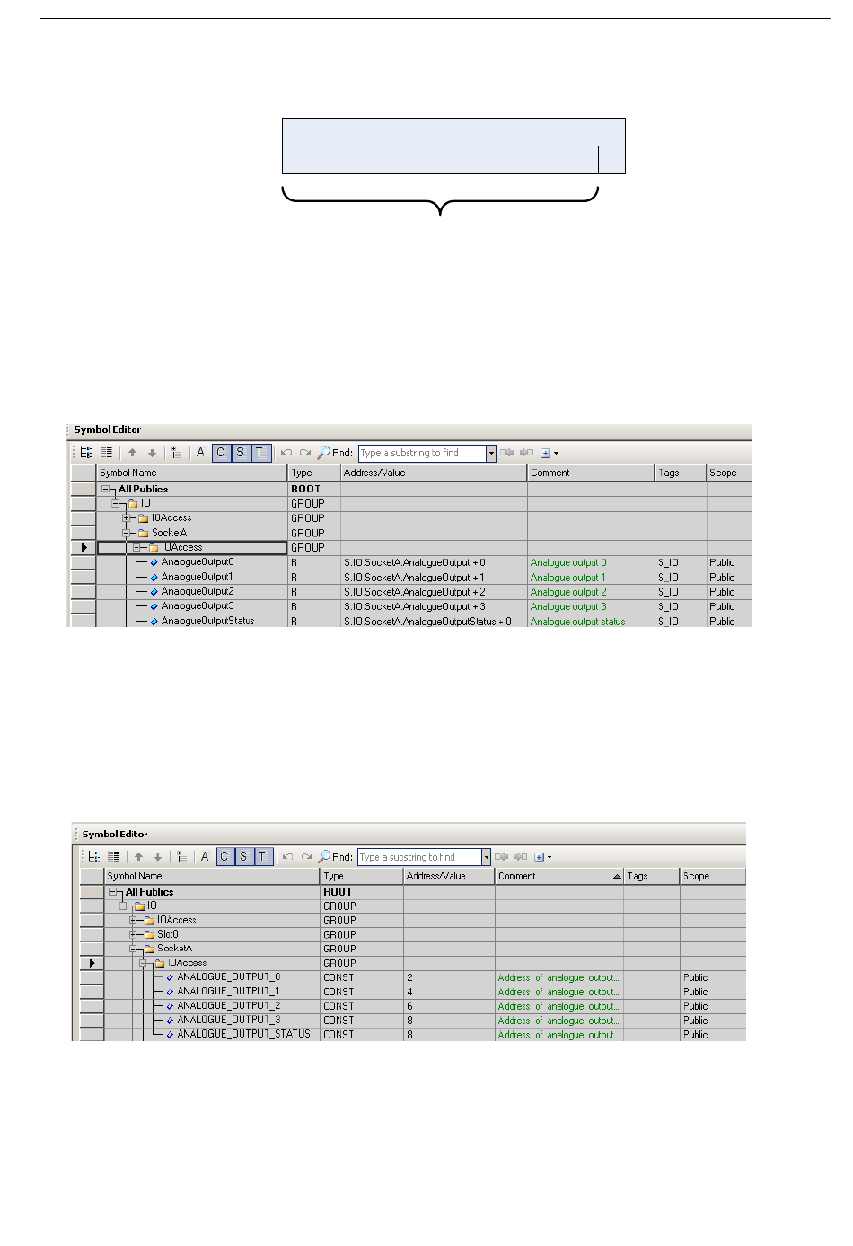Click flat list view icon in lower Symbol Editor
853x1246 pixels.
(x=113, y=857)
